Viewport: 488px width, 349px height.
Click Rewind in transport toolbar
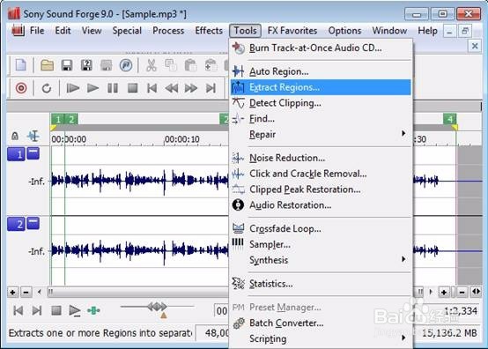[x=172, y=88]
